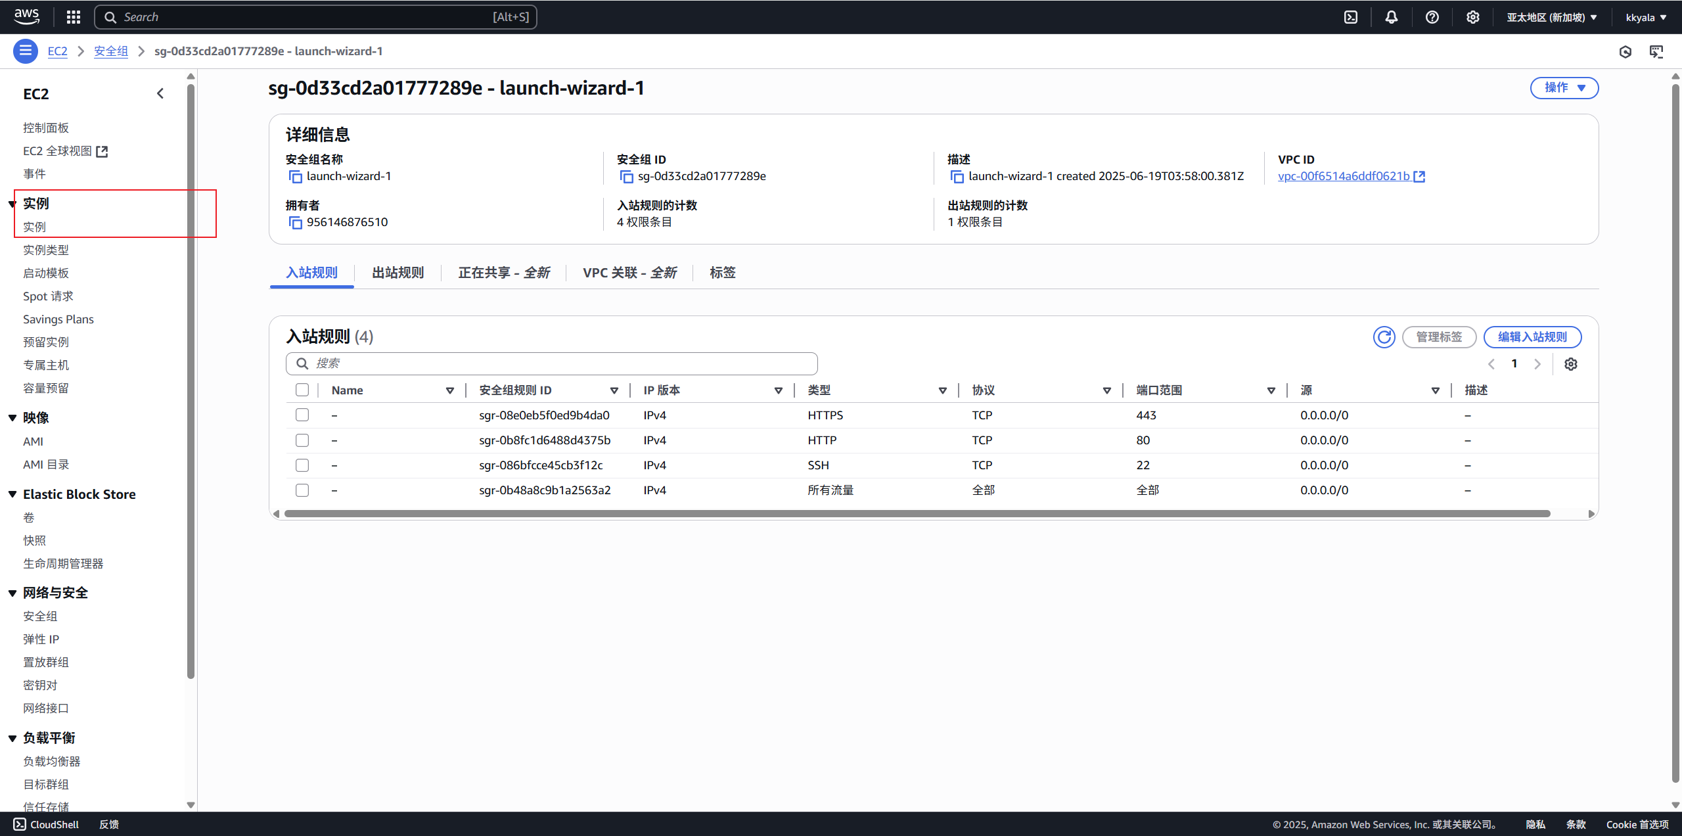Collapse the Elastic Block Store section
1682x836 pixels.
pos(12,494)
